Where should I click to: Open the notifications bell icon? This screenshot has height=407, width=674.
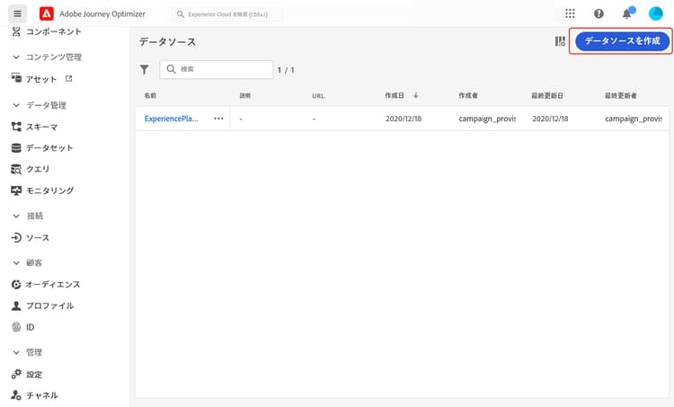[627, 13]
